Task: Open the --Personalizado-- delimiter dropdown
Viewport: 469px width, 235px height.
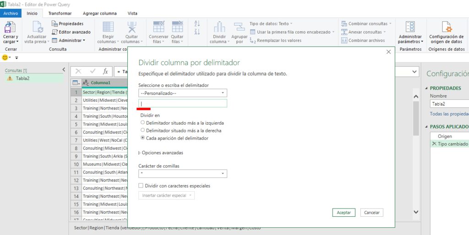Action: (x=182, y=93)
